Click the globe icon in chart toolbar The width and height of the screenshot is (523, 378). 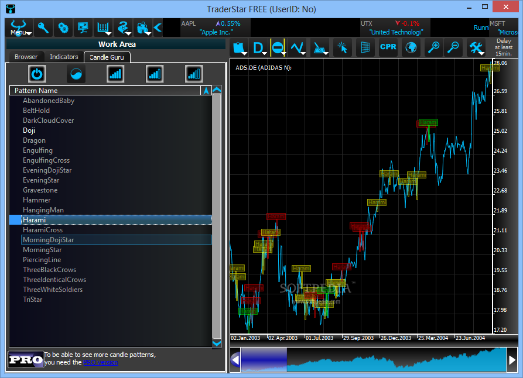(411, 47)
